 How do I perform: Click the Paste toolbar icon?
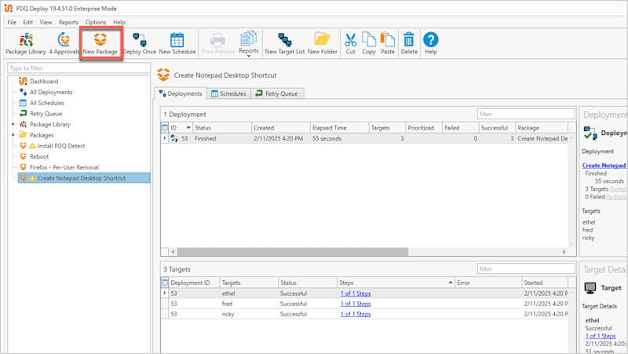[x=388, y=44]
